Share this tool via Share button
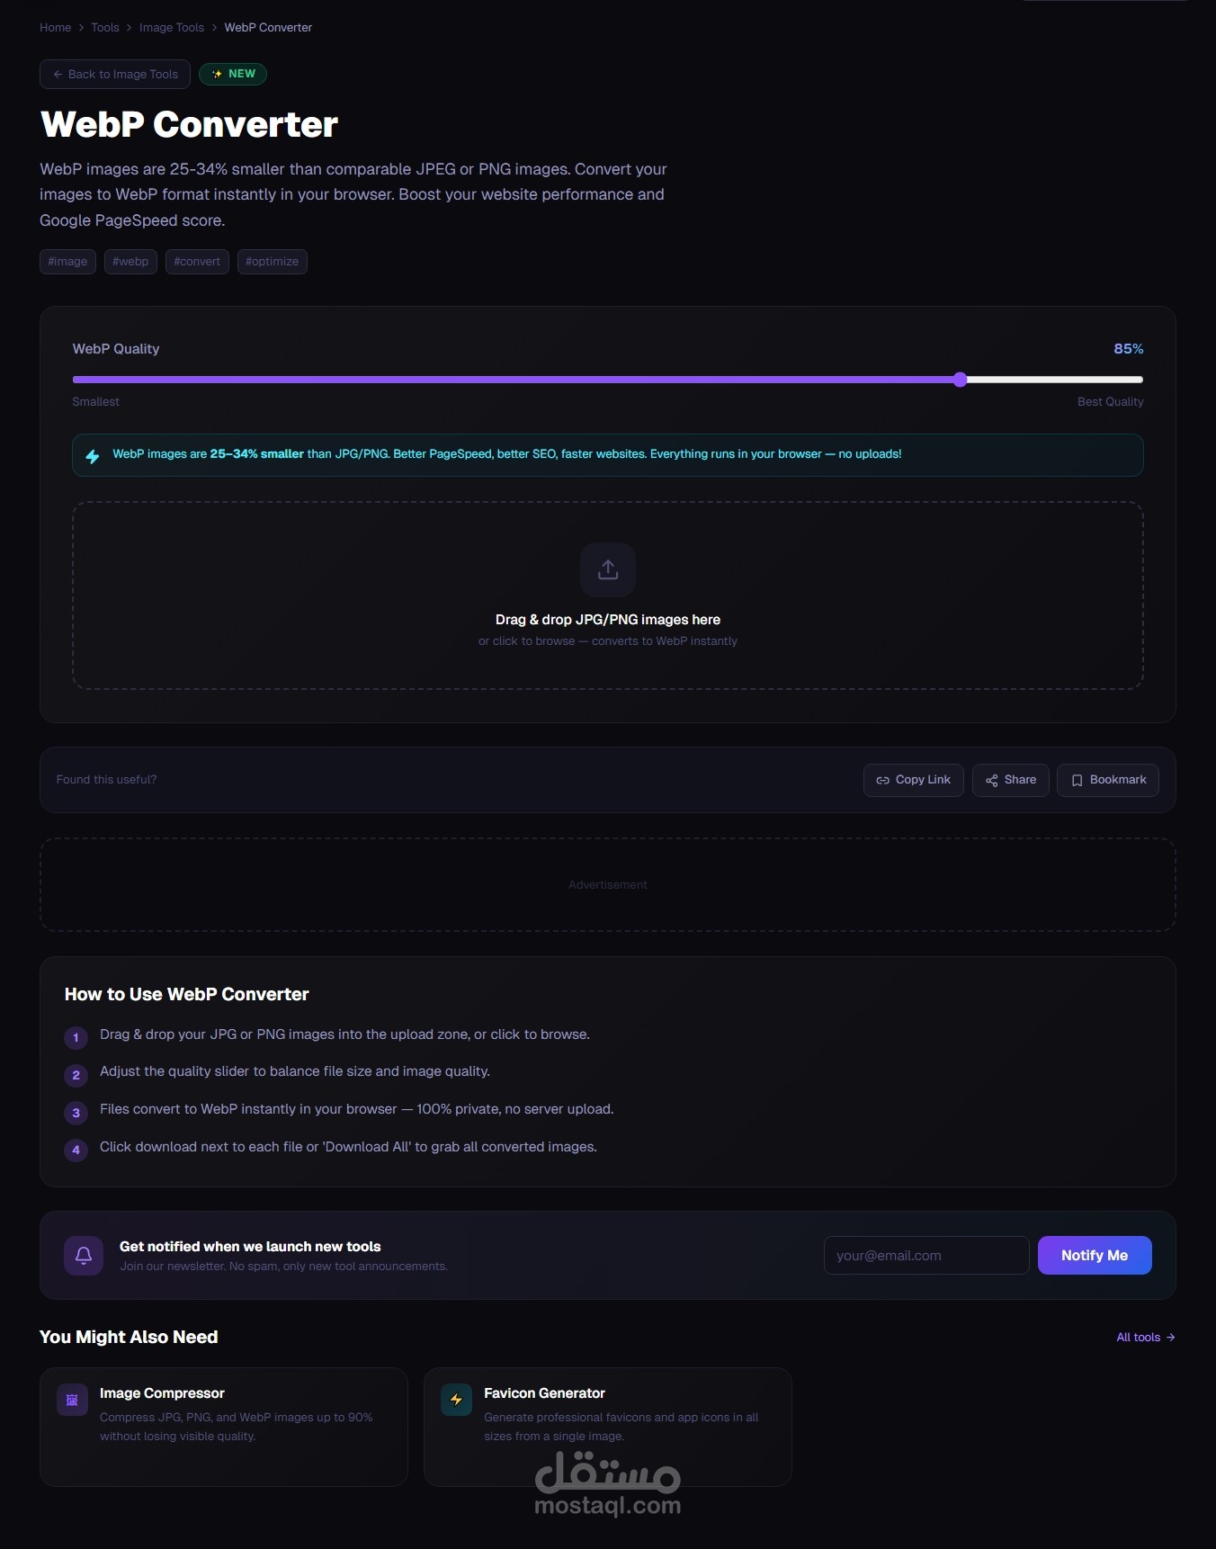Image resolution: width=1216 pixels, height=1549 pixels. (x=1010, y=780)
